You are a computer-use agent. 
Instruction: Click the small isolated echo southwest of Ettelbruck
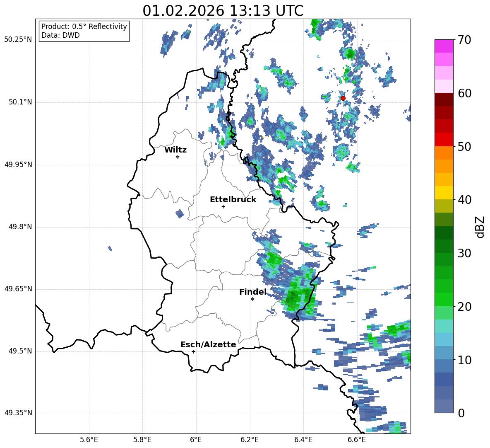pyautogui.click(x=180, y=214)
